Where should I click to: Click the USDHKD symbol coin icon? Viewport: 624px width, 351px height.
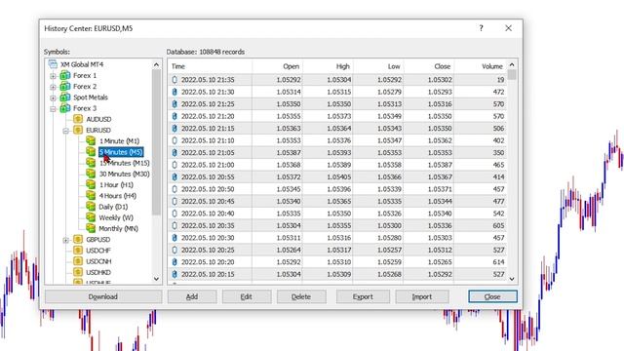(x=78, y=272)
